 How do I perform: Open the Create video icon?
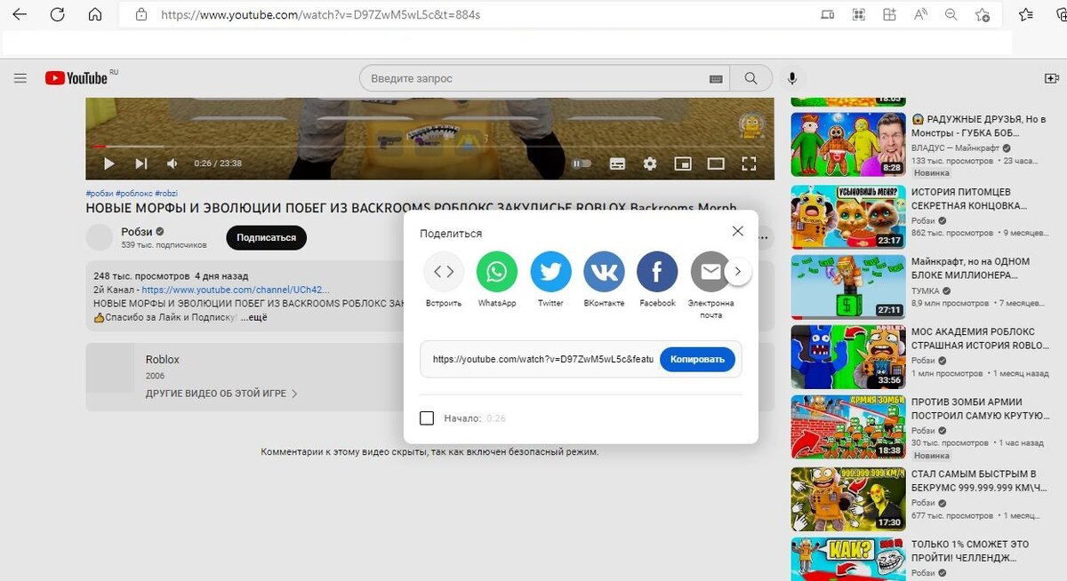[1053, 78]
